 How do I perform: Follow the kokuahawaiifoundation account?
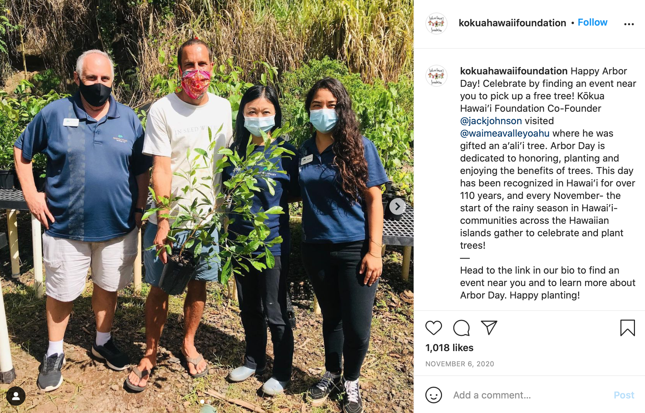click(592, 22)
